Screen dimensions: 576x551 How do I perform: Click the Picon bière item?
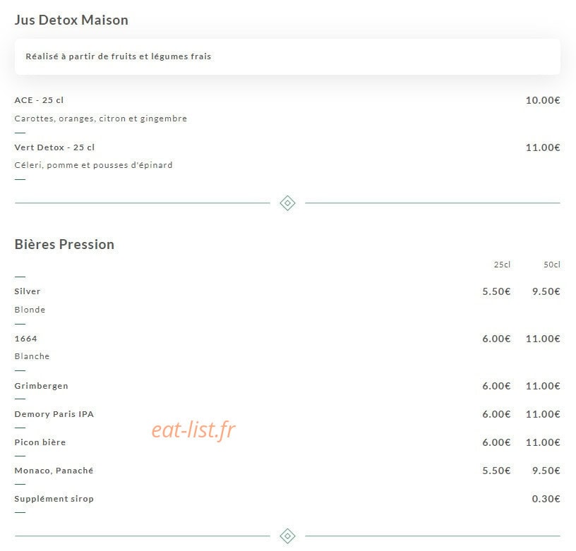(x=40, y=442)
